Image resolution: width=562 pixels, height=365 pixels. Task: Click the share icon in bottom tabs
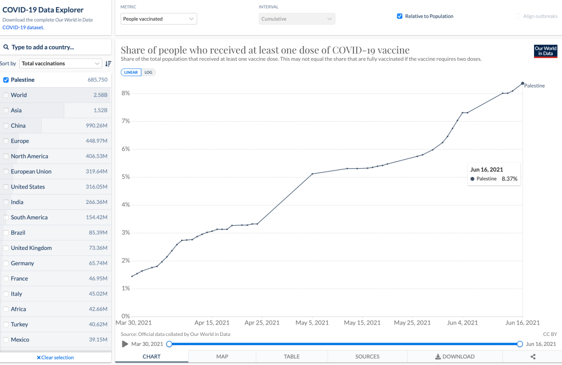pyautogui.click(x=533, y=357)
